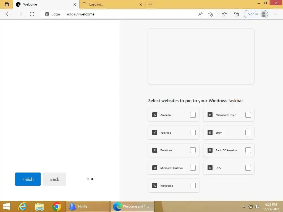Check the UPS checkbox
283x212 pixels.
[x=248, y=168]
